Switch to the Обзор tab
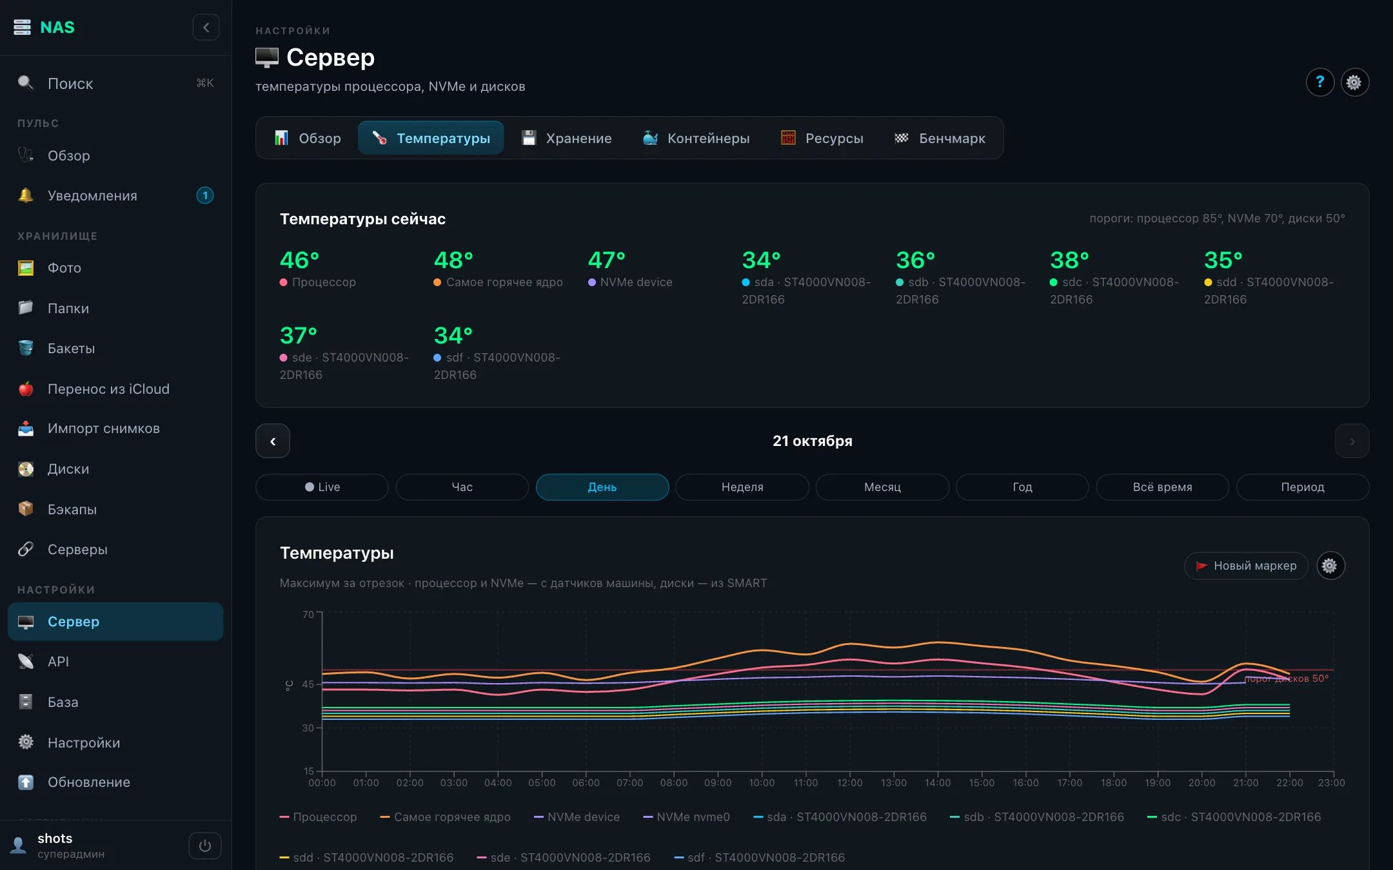Viewport: 1393px width, 870px height. [x=308, y=138]
